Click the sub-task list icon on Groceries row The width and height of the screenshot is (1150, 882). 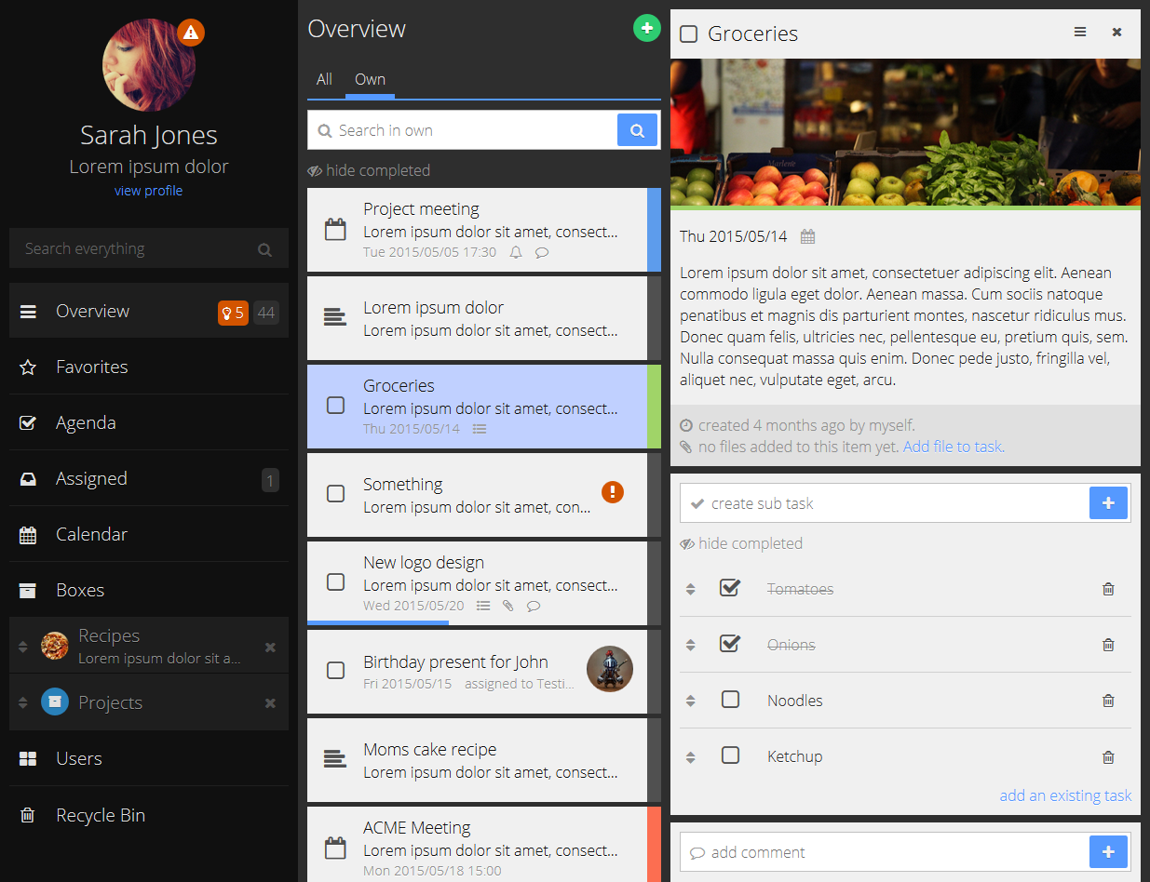click(480, 429)
